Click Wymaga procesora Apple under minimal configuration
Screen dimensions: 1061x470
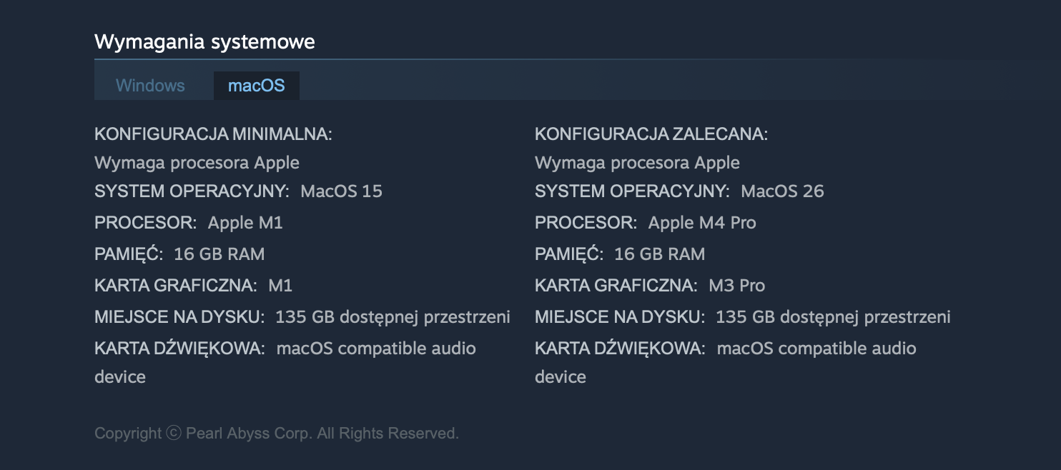pyautogui.click(x=197, y=163)
